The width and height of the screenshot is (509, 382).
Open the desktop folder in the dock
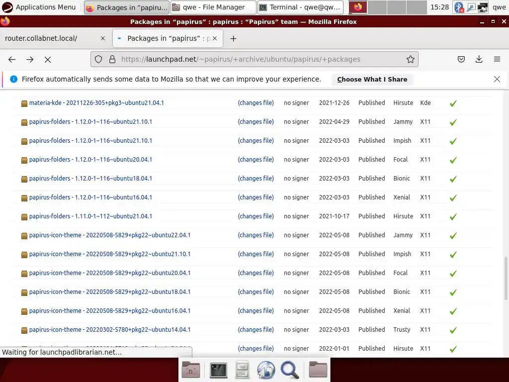[191, 370]
